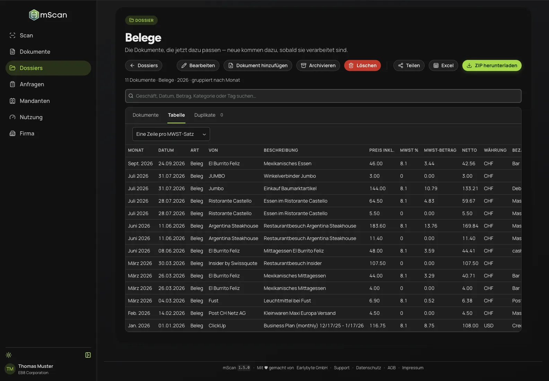This screenshot has width=549, height=381.
Task: Switch to Dokumente tab
Action: (x=146, y=115)
